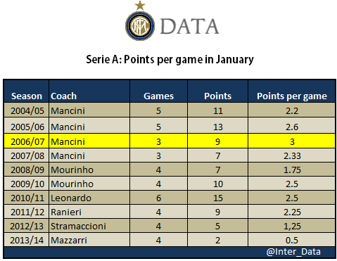This screenshot has height=261, width=337.
Task: Click the Inter Milan crest logo
Action: (140, 26)
